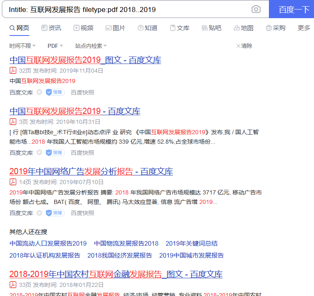Click the 贴 icon beside 贴吧
The height and width of the screenshot is (296, 314).
coord(204,28)
